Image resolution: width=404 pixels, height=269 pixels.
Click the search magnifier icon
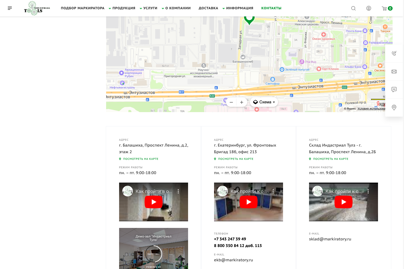click(x=353, y=8)
